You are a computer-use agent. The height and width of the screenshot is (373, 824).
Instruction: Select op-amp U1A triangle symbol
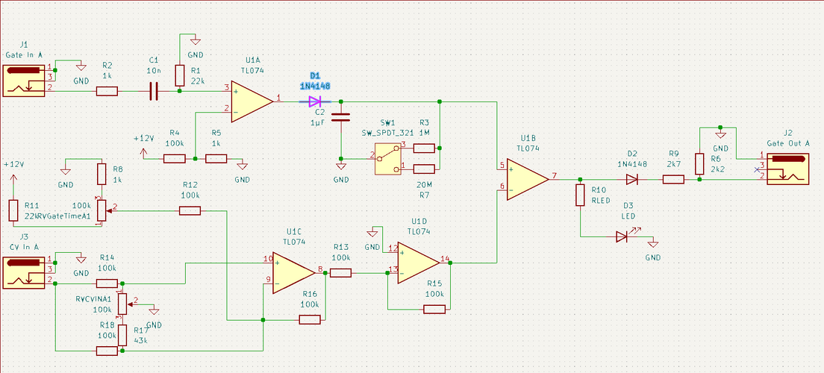pos(252,101)
